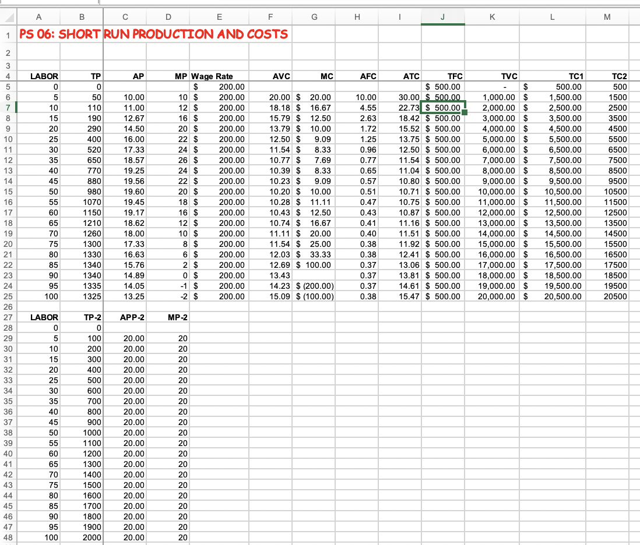
Task: Select the TP-2 header cell
Action: tap(82, 317)
